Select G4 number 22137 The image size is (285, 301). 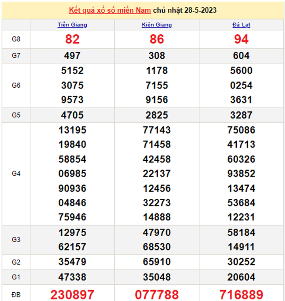click(x=157, y=173)
